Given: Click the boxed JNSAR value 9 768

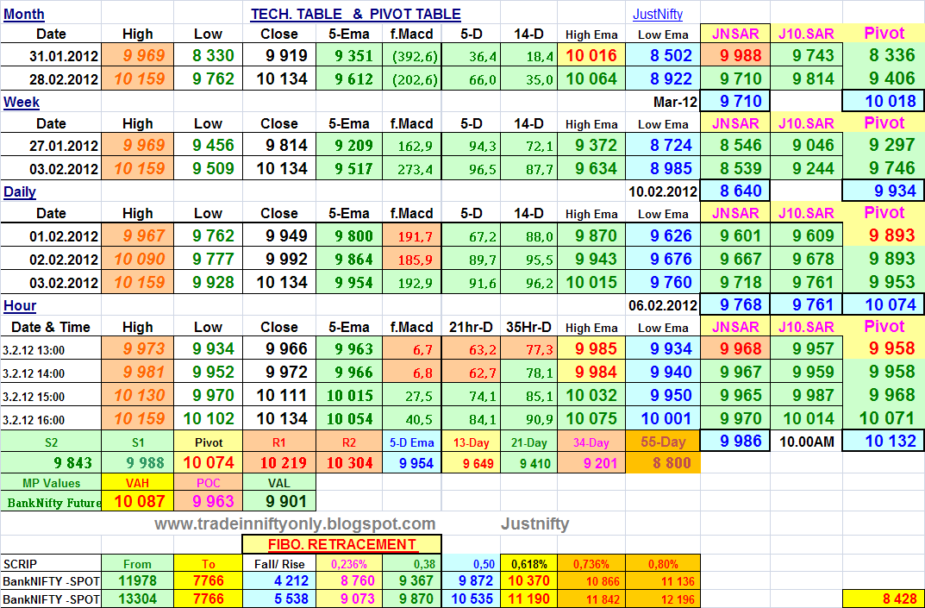Looking at the screenshot, I should (735, 304).
